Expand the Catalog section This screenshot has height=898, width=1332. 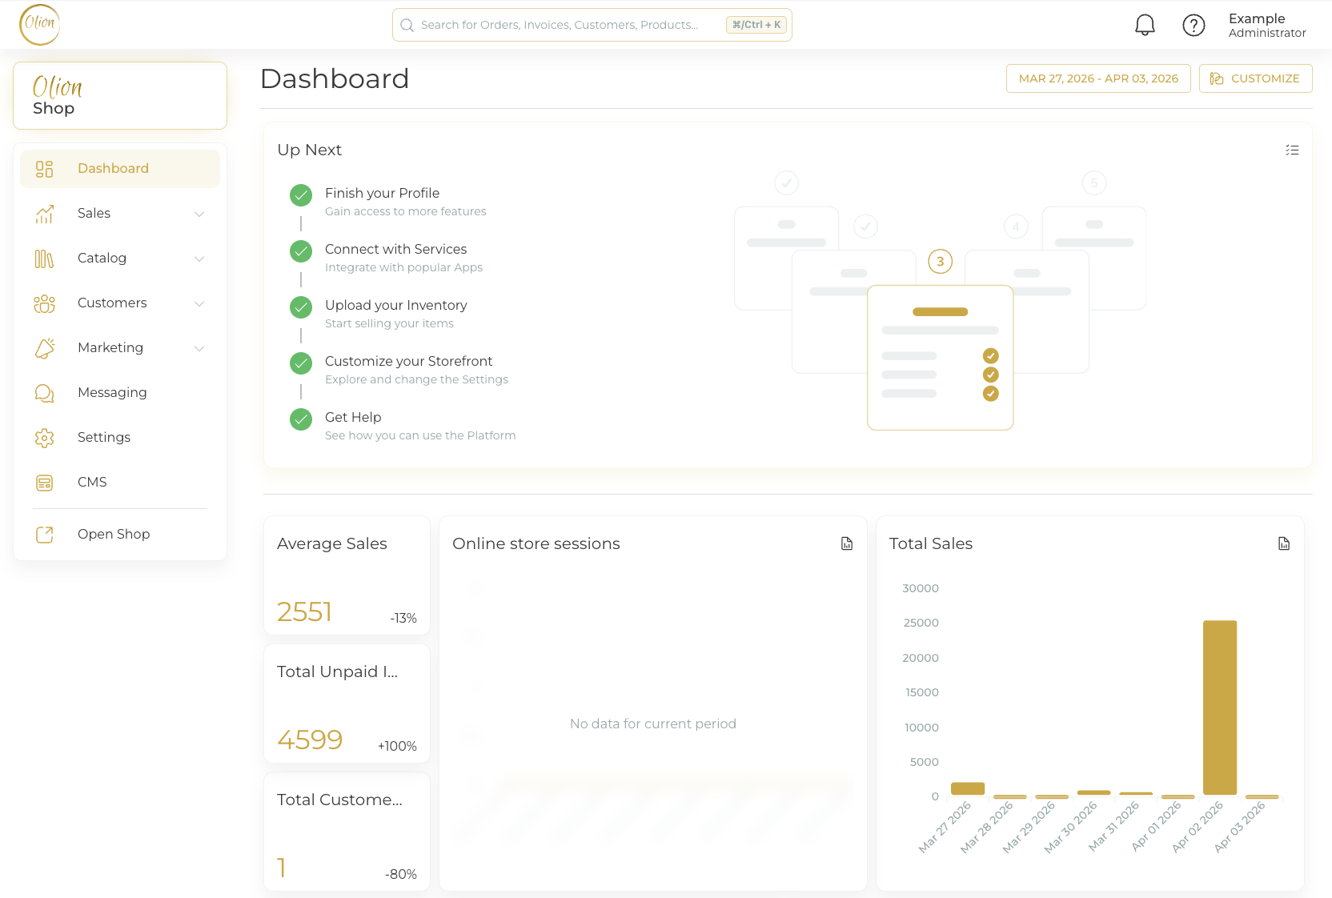pyautogui.click(x=199, y=259)
